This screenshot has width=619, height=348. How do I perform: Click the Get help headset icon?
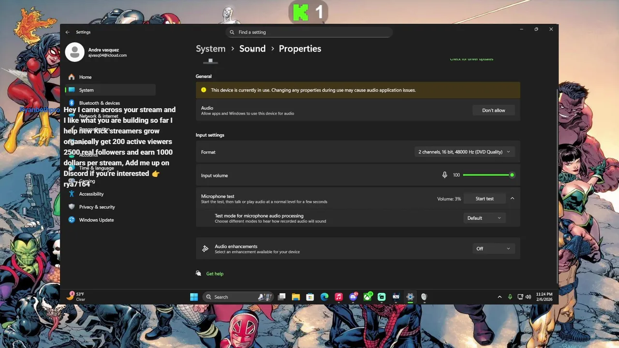(x=198, y=274)
